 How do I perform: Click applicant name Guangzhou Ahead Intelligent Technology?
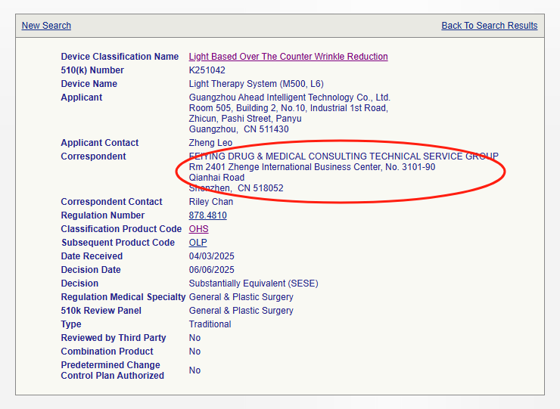pyautogui.click(x=289, y=98)
